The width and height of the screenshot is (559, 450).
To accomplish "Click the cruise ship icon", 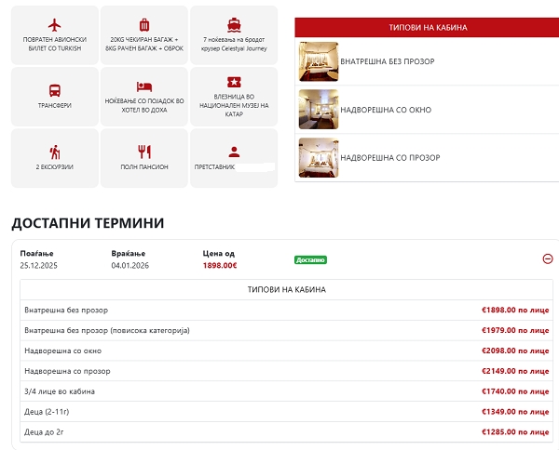I will [233, 24].
